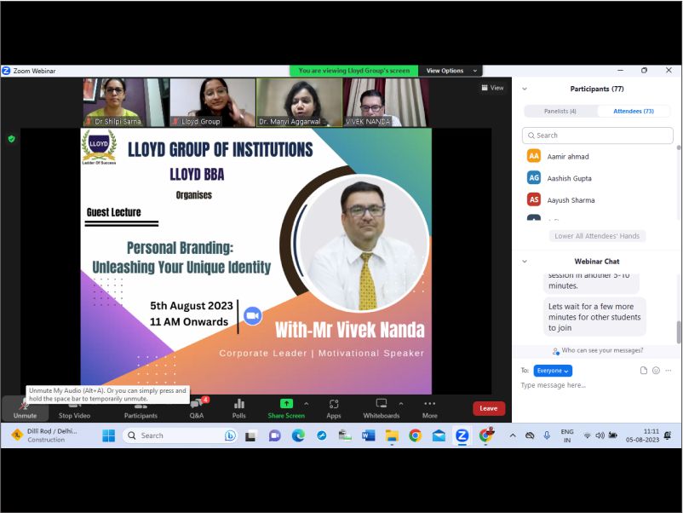The image size is (683, 513).
Task: Turn off camera with Stop Video
Action: click(74, 409)
